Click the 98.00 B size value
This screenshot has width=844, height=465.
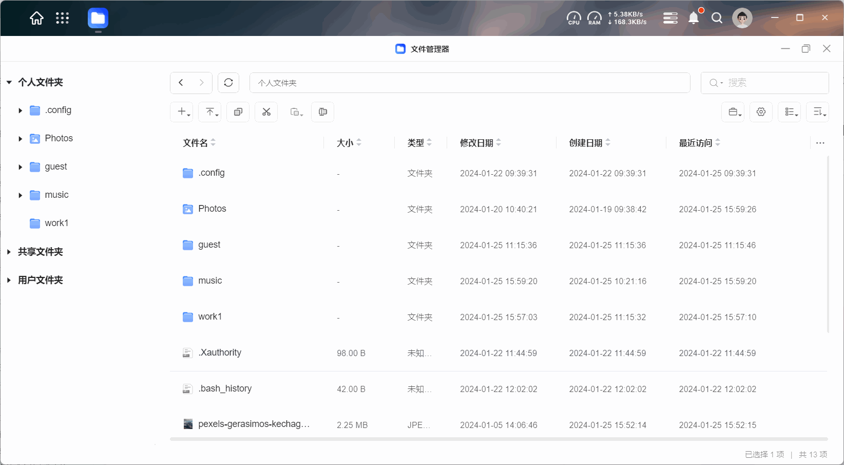[351, 354]
